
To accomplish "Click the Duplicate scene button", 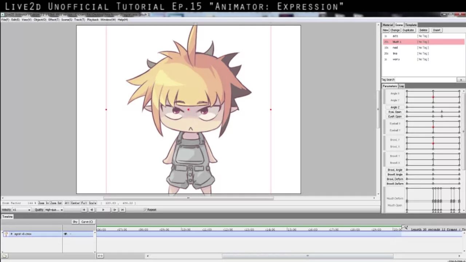I will (x=408, y=30).
